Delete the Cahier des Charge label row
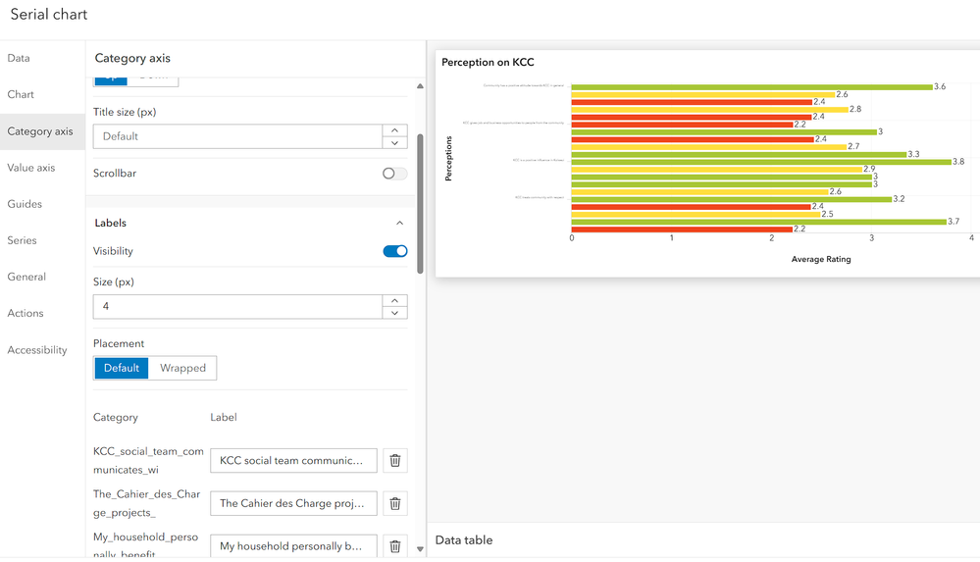Viewport: 980px width, 562px height. tap(394, 503)
